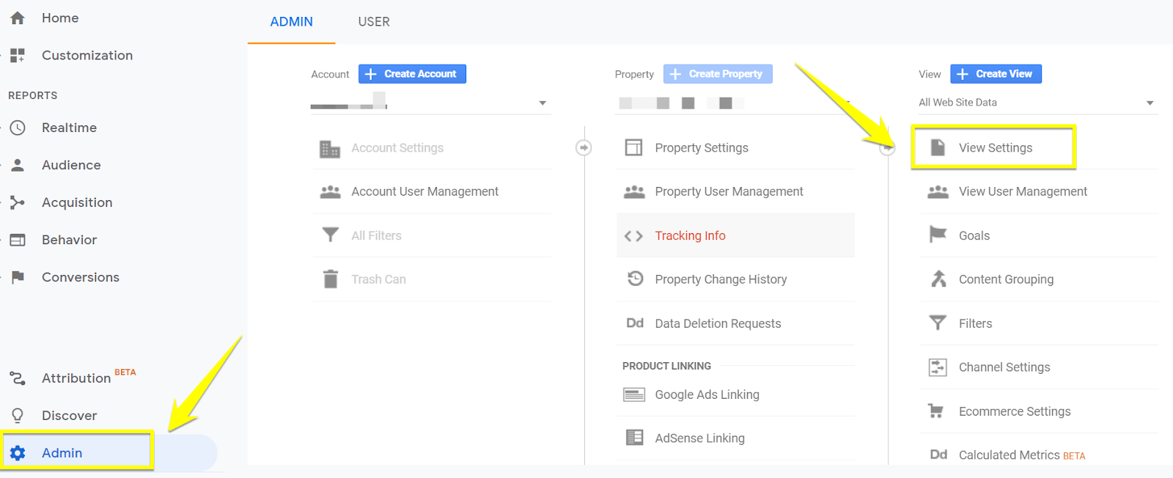Click the Filters funnel icon in View column
The height and width of the screenshot is (478, 1173).
(938, 323)
